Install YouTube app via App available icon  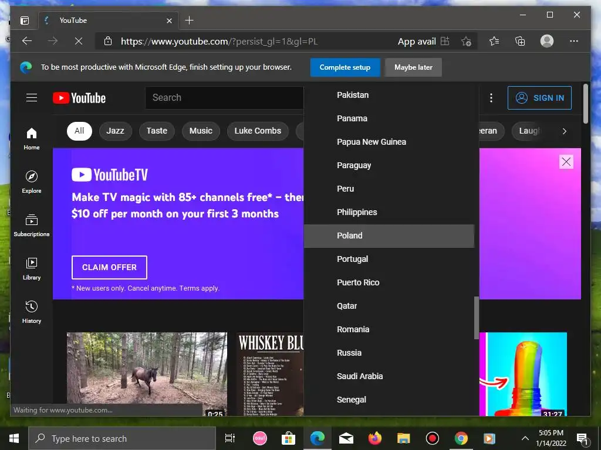click(x=445, y=41)
